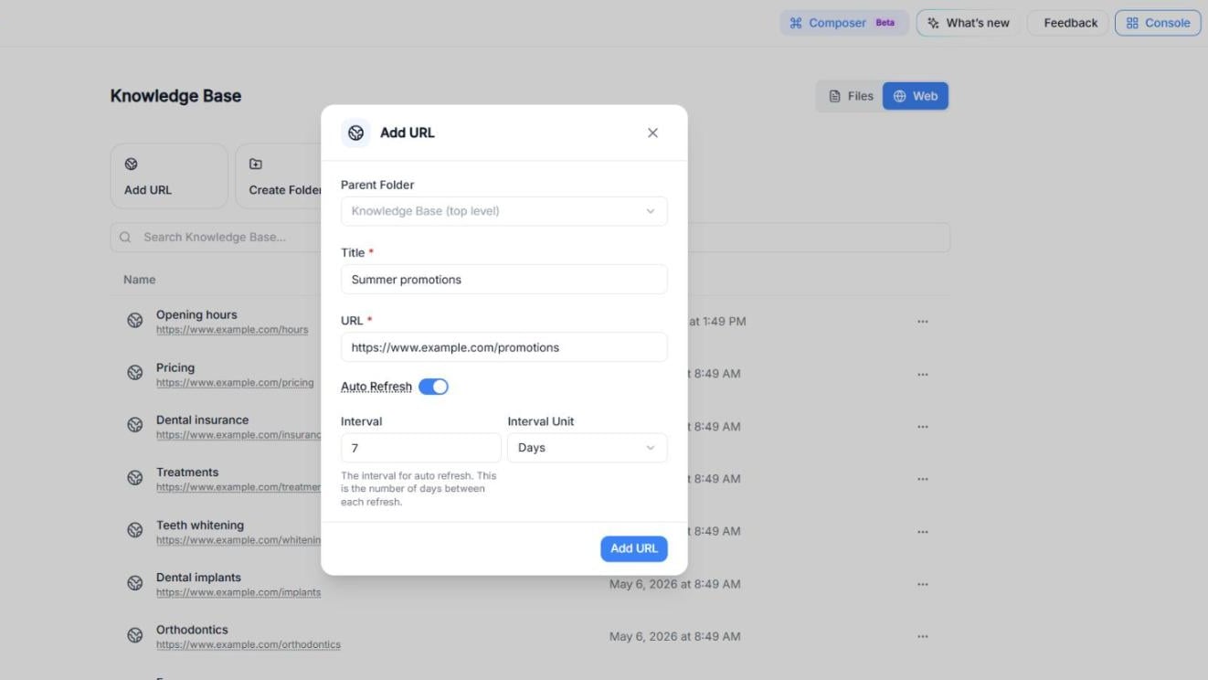Click the Create Folder card label
The image size is (1208, 680).
click(x=285, y=190)
